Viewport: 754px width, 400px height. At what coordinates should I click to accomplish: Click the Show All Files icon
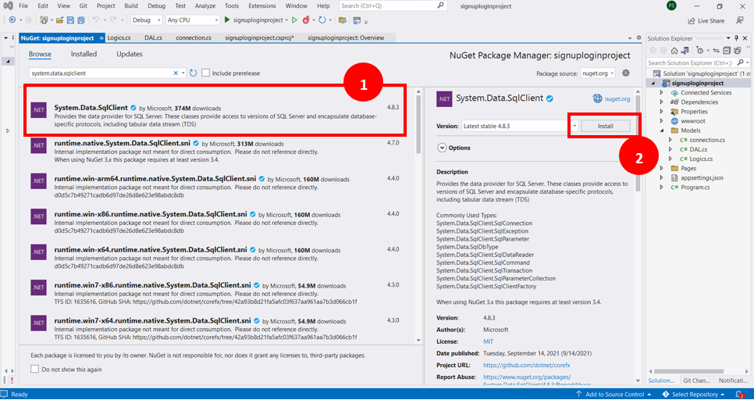click(737, 51)
